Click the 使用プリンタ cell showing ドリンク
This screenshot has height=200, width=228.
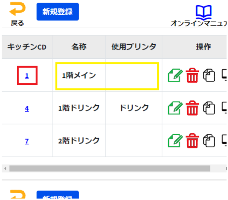tap(134, 108)
